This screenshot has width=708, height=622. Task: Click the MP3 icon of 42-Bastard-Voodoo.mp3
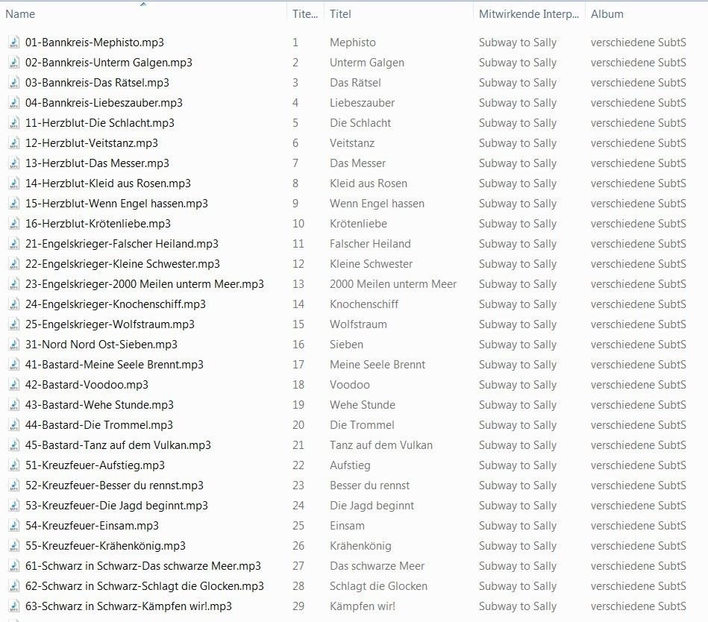pyautogui.click(x=14, y=385)
